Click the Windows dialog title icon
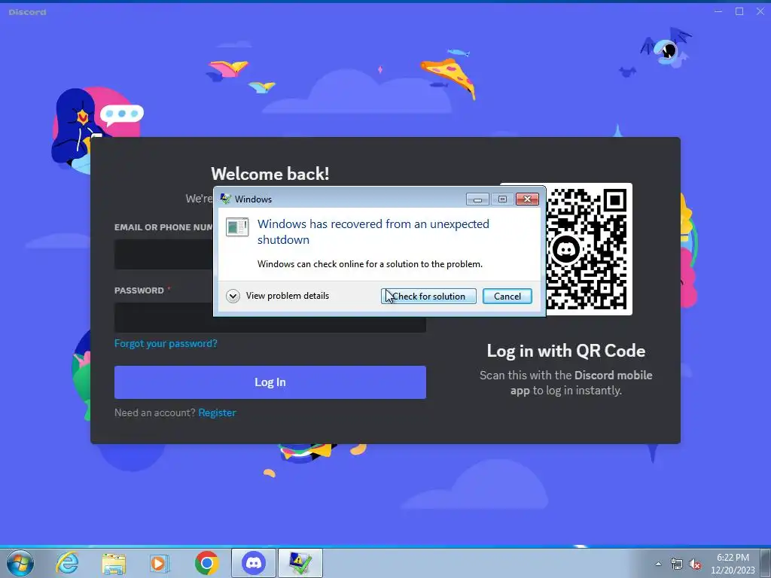The height and width of the screenshot is (578, 771). pyautogui.click(x=226, y=199)
